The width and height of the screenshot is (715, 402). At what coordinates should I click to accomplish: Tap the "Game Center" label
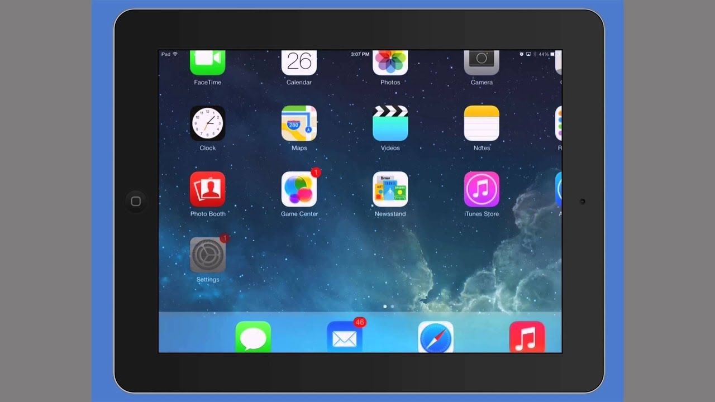[x=299, y=214]
